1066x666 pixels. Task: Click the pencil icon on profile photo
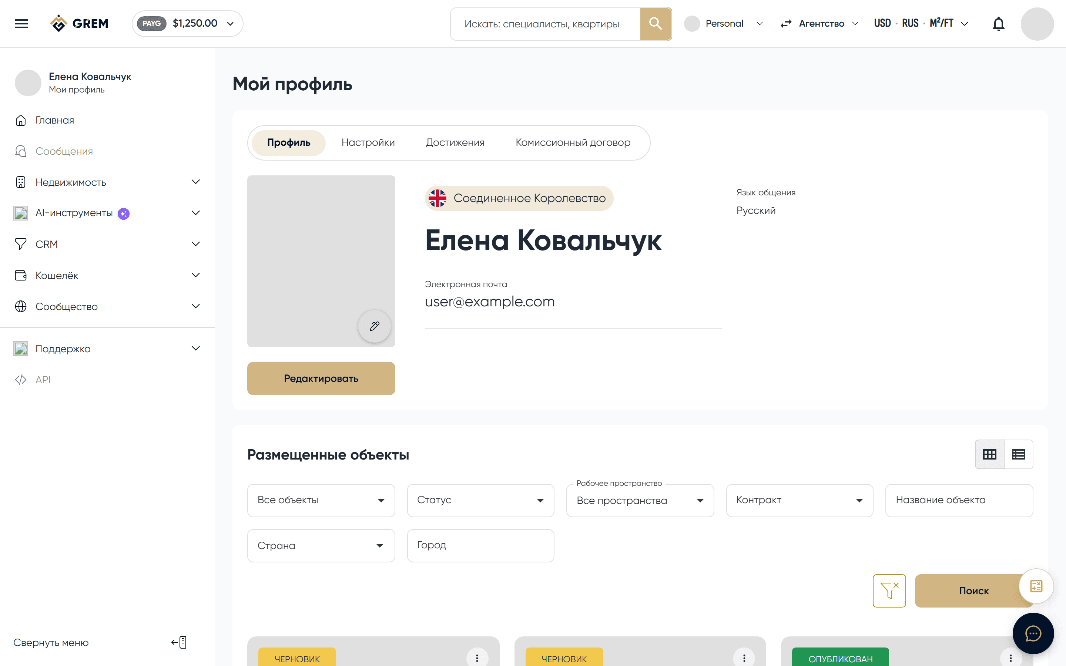tap(375, 326)
